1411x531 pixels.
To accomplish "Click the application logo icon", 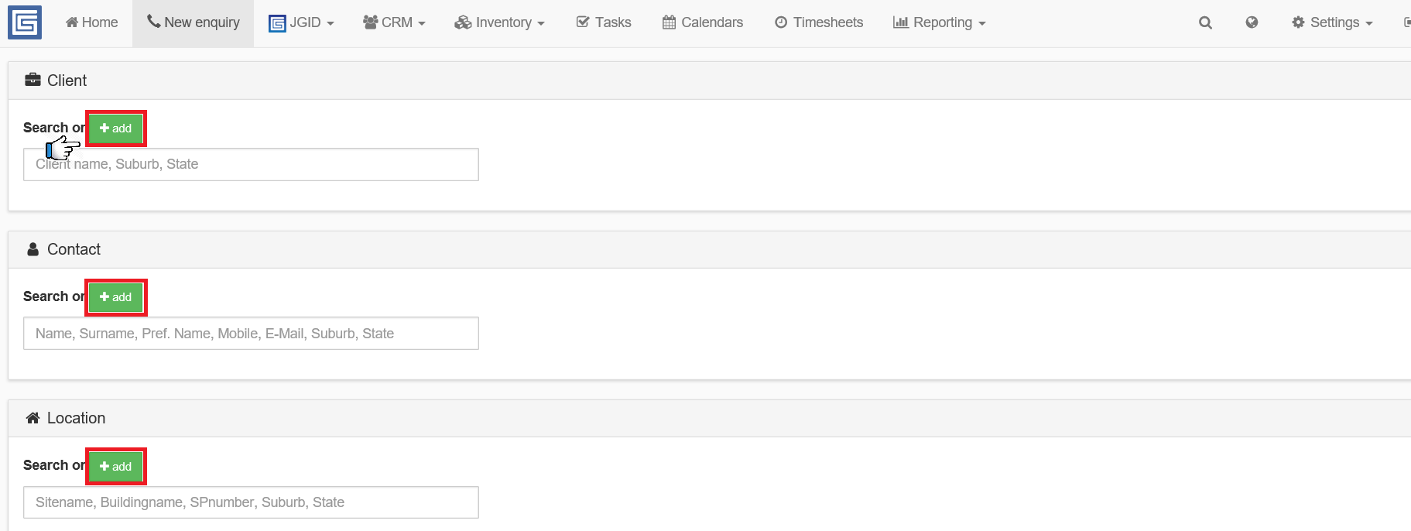I will point(25,22).
